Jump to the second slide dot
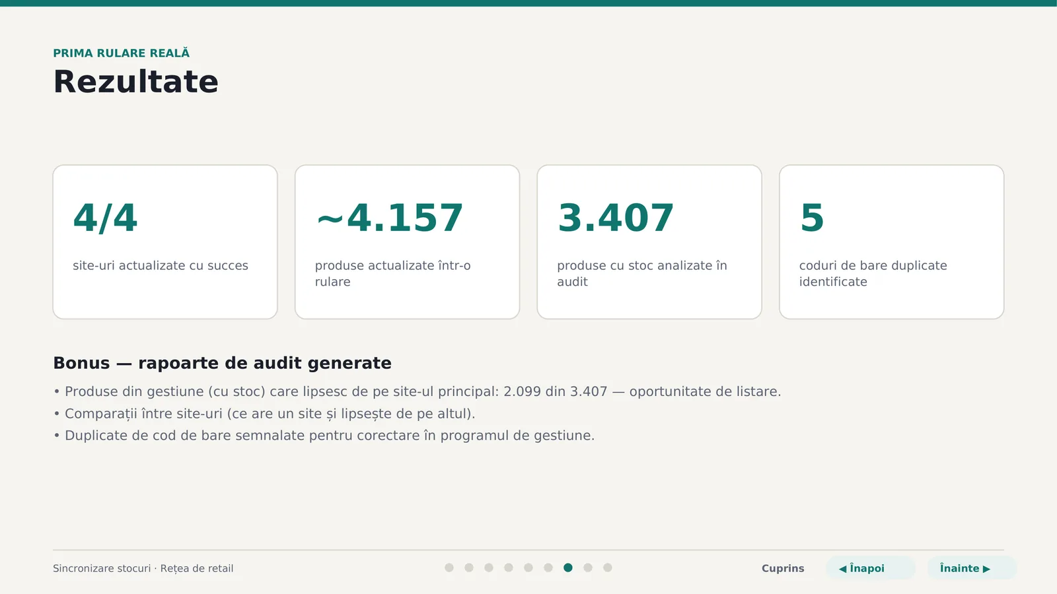1057x594 pixels. point(469,568)
